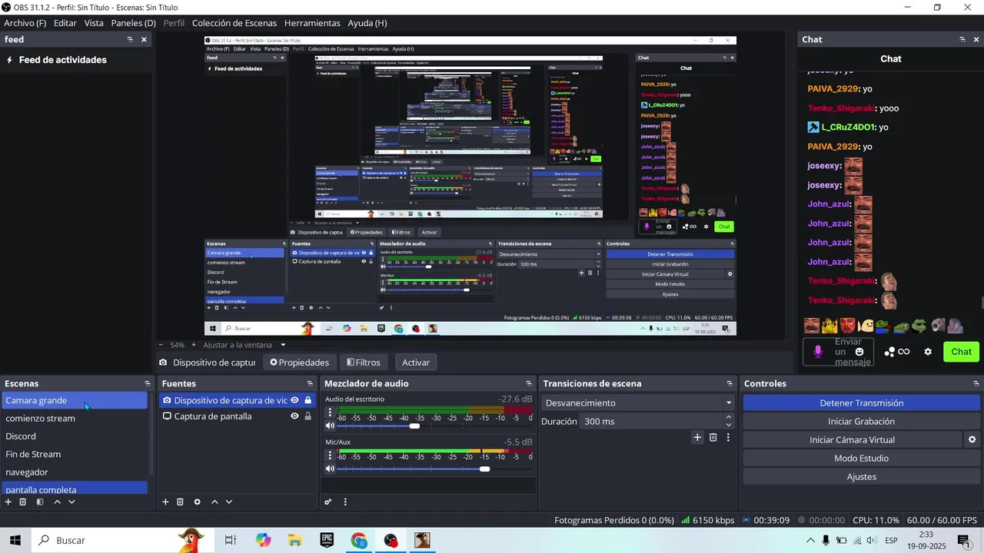Image resolution: width=984 pixels, height=553 pixels.
Task: Toggle lock on Dispositivo de captura source
Action: [308, 400]
